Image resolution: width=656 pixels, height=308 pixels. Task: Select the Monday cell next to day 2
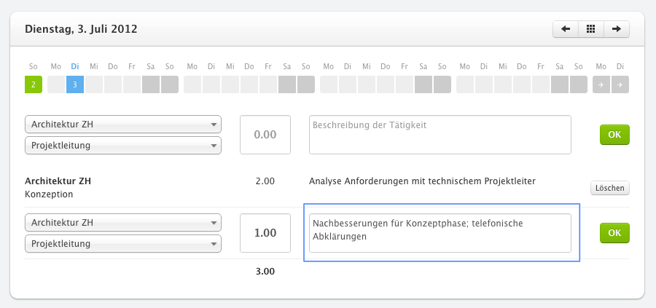(x=56, y=84)
